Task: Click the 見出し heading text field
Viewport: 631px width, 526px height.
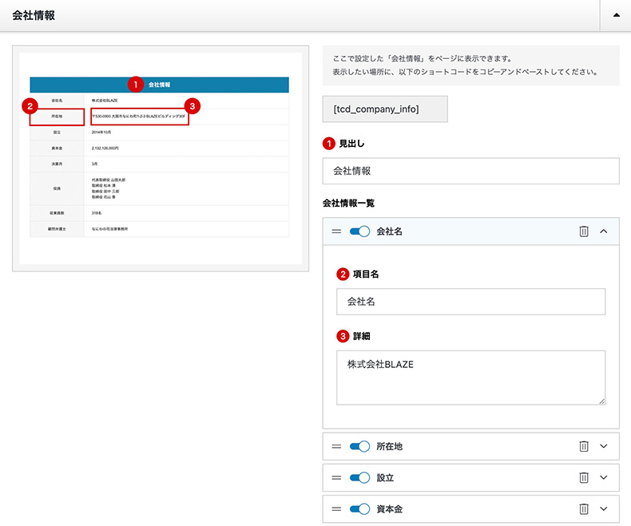Action: coord(470,171)
